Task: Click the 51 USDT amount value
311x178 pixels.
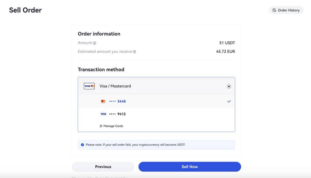Action: [x=227, y=43]
